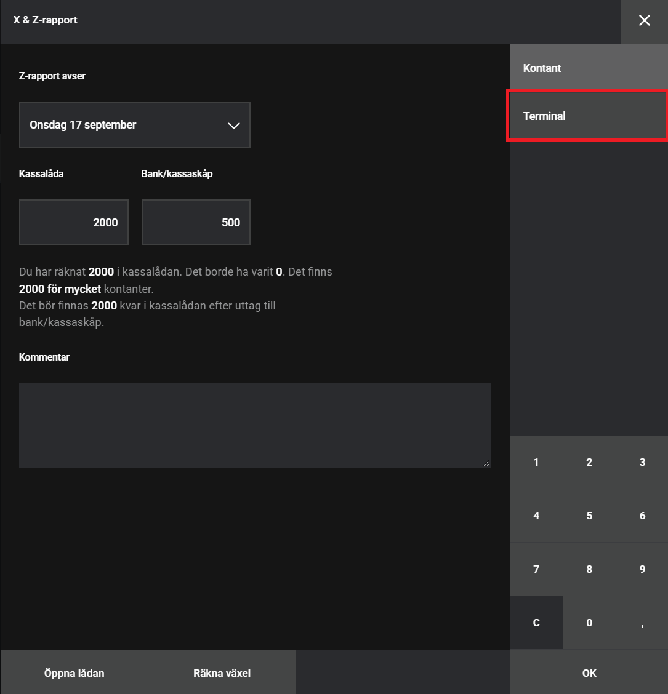This screenshot has width=668, height=694.
Task: Click the Bank/kassaskåp amount field
Action: click(196, 223)
